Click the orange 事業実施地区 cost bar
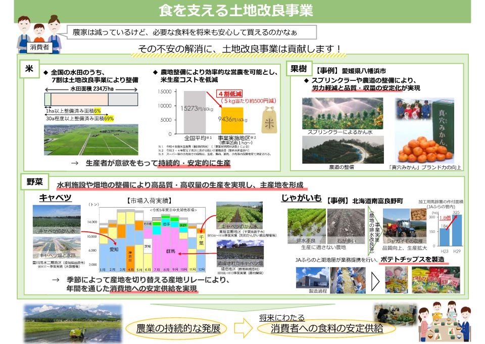This screenshot has width=485, height=344. pos(233,120)
